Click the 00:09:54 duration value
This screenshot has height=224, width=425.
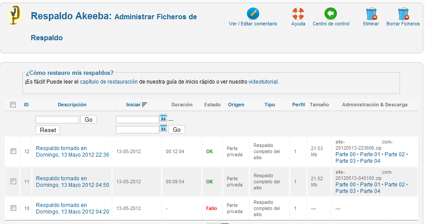[x=175, y=182]
